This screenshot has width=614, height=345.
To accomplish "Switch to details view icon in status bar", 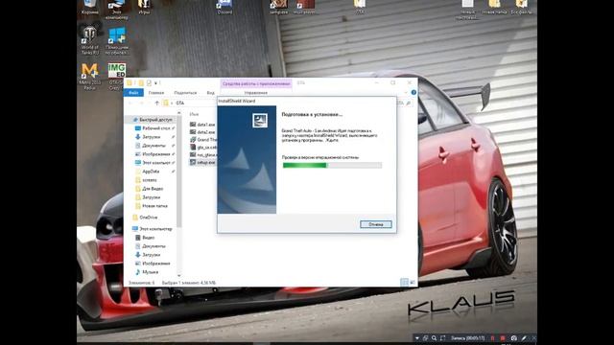I will click(x=404, y=282).
